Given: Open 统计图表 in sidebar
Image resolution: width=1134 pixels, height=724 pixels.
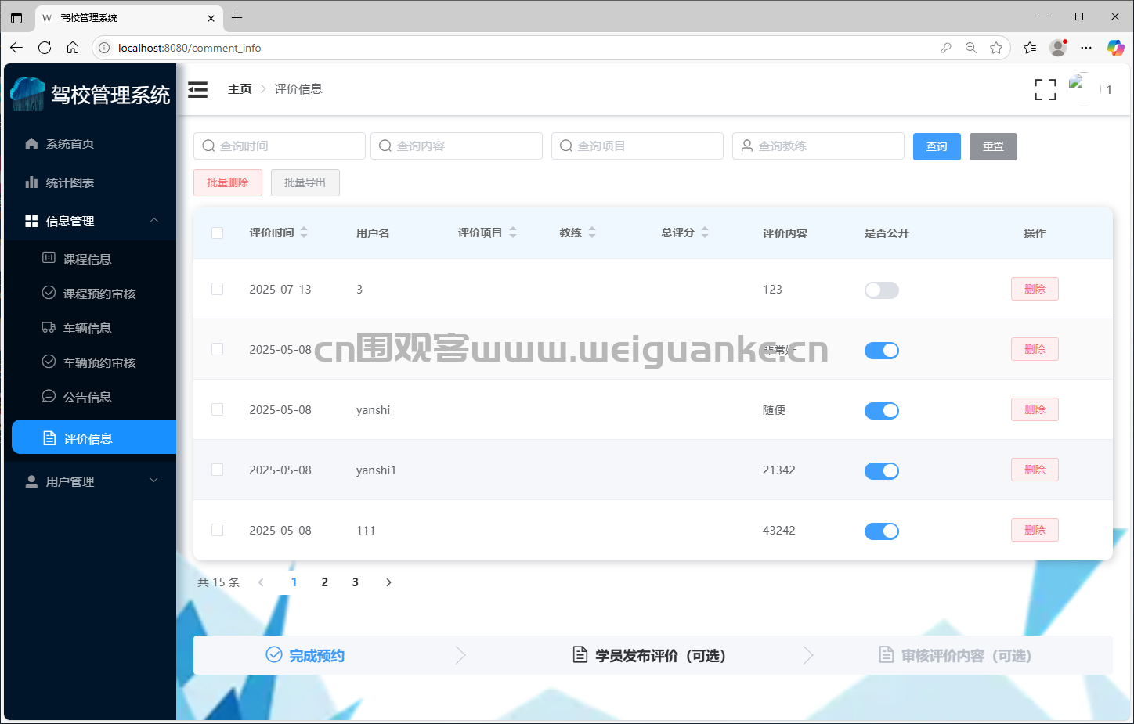Looking at the screenshot, I should 90,182.
